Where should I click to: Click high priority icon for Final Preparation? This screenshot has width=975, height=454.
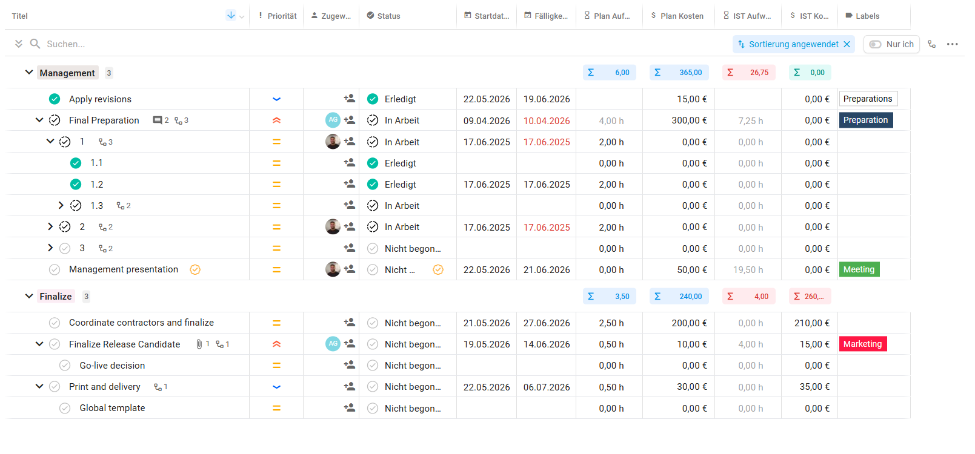pyautogui.click(x=276, y=120)
